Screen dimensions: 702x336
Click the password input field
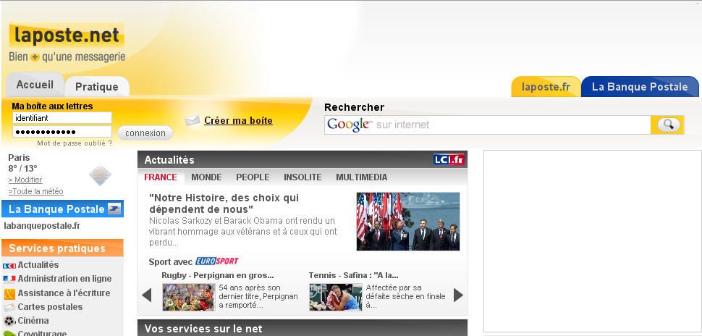(x=62, y=132)
